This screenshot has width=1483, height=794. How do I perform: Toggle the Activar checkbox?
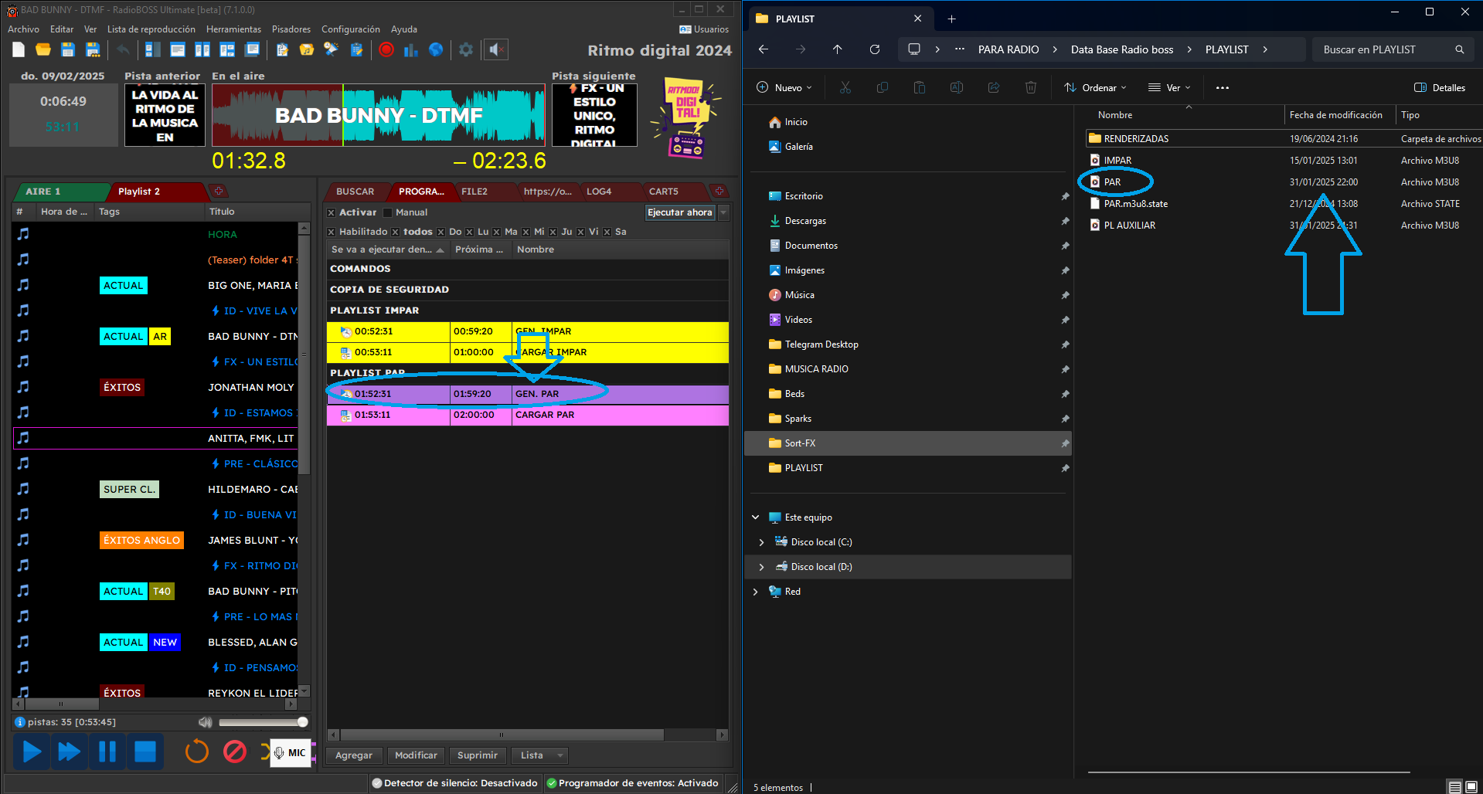pyautogui.click(x=332, y=213)
